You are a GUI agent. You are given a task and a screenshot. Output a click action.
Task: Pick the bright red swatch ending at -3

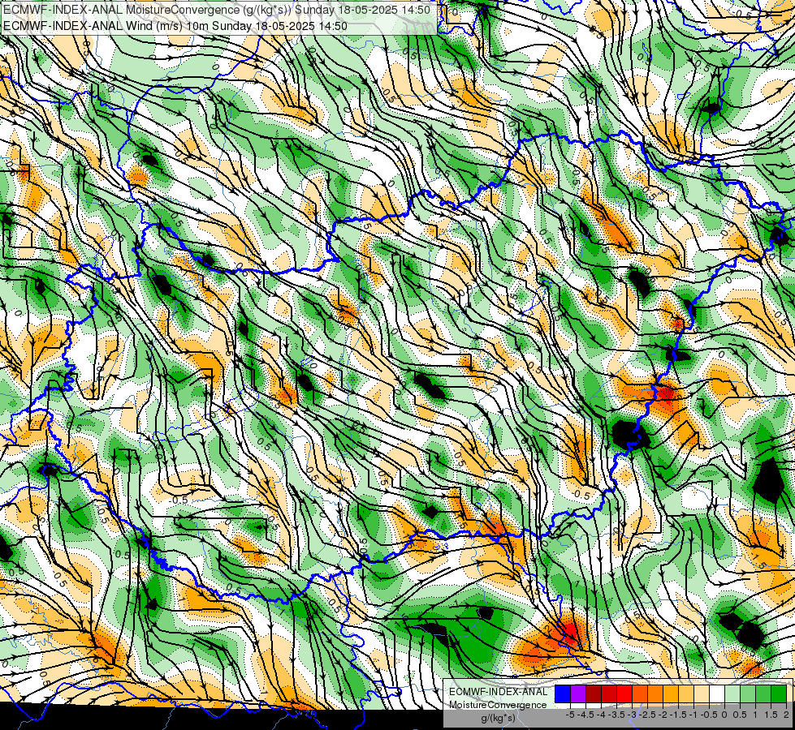(624, 694)
